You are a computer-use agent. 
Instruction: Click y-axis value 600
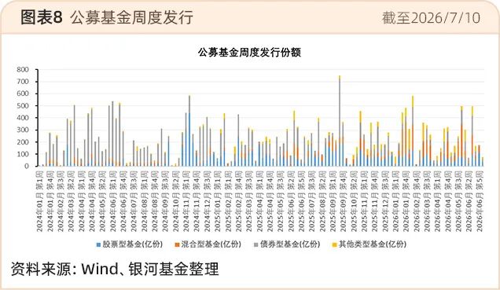pos(23,94)
